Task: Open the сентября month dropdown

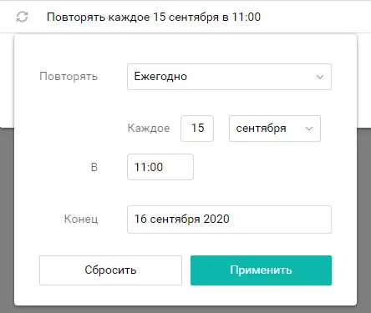Action: pos(275,129)
